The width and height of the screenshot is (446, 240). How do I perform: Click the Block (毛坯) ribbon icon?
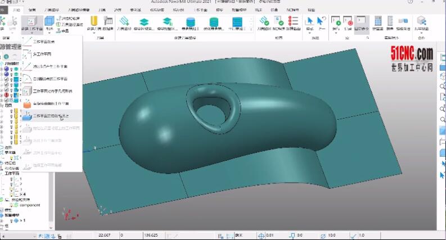(x=50, y=25)
